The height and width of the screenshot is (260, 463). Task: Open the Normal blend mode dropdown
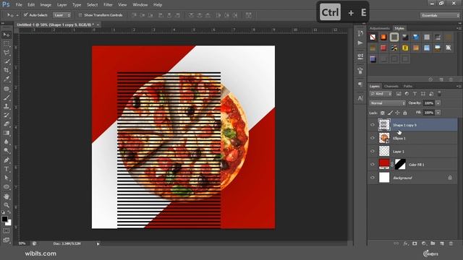388,103
